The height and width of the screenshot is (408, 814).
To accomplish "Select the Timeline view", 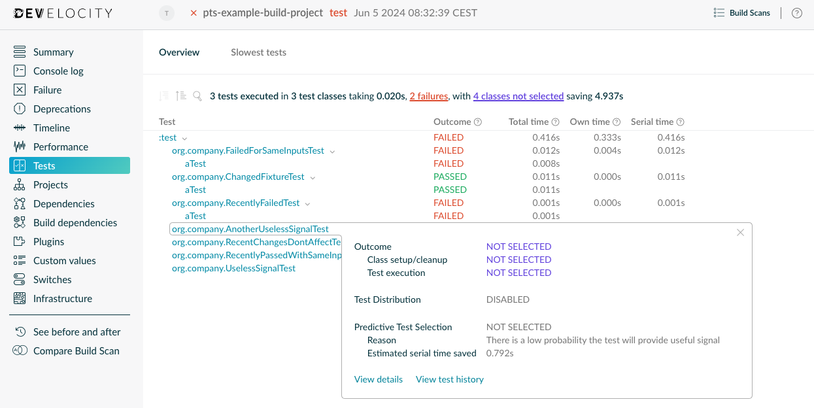I will 52,127.
